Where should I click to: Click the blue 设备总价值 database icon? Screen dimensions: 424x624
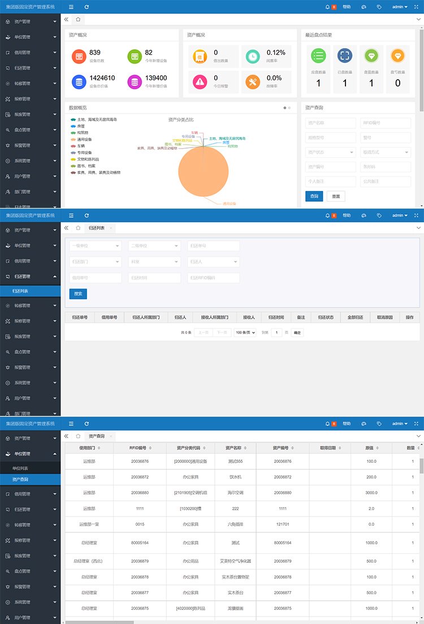coord(79,82)
